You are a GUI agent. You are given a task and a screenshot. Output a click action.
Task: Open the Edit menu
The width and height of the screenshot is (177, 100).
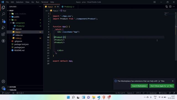pyautogui.click(x=12, y=2)
